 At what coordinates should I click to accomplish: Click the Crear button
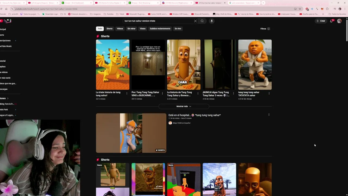pyautogui.click(x=321, y=21)
